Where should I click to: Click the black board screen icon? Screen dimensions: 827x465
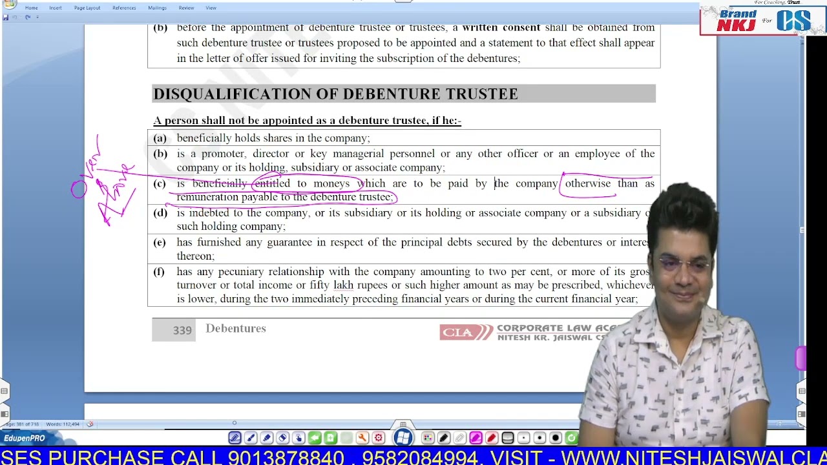tap(508, 438)
